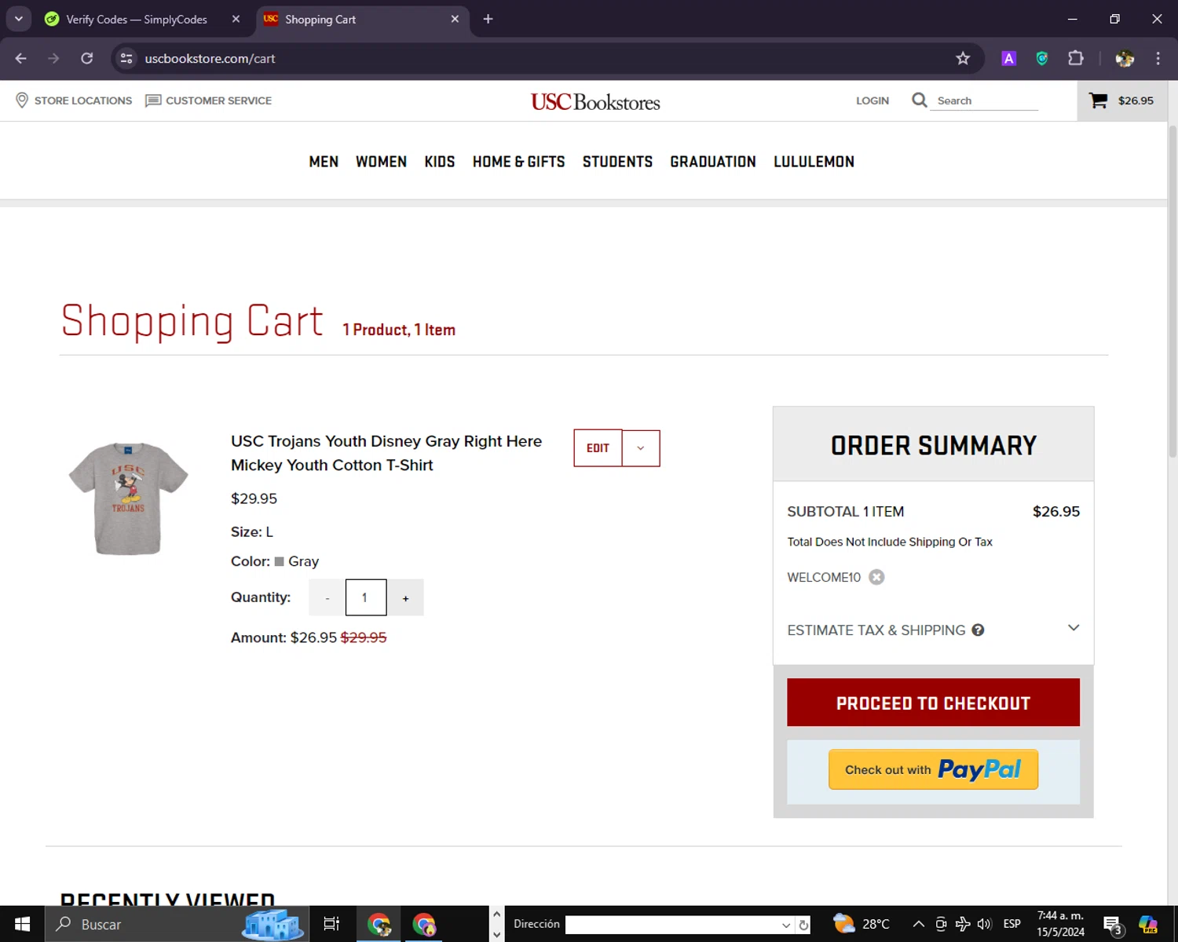Viewport: 1178px width, 942px height.
Task: Open Task View in the taskbar
Action: tap(331, 924)
